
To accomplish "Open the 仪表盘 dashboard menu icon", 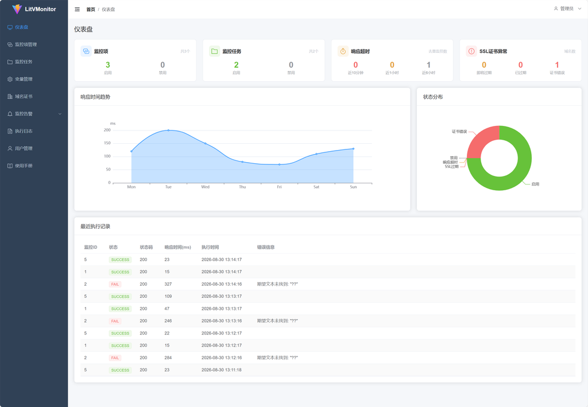I will click(x=10, y=28).
